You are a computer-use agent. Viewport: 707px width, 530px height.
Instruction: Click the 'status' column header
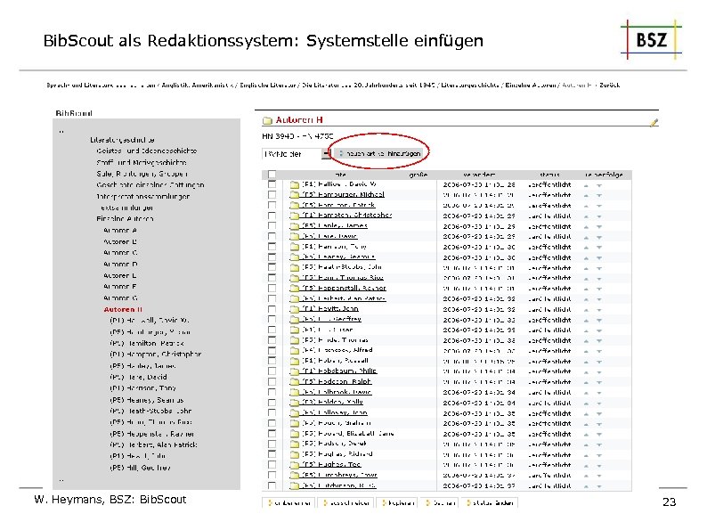pyautogui.click(x=549, y=175)
